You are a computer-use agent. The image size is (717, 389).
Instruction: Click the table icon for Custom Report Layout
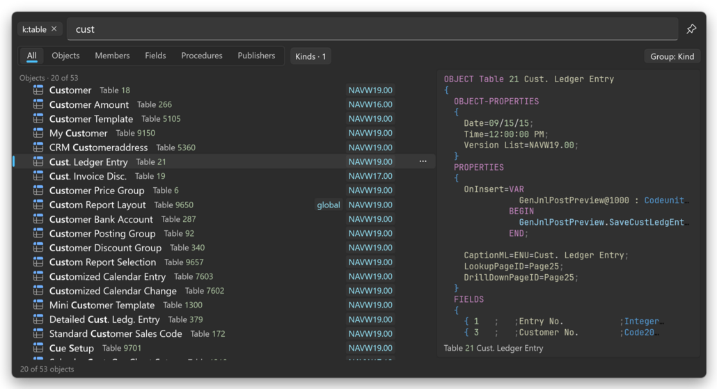(38, 205)
